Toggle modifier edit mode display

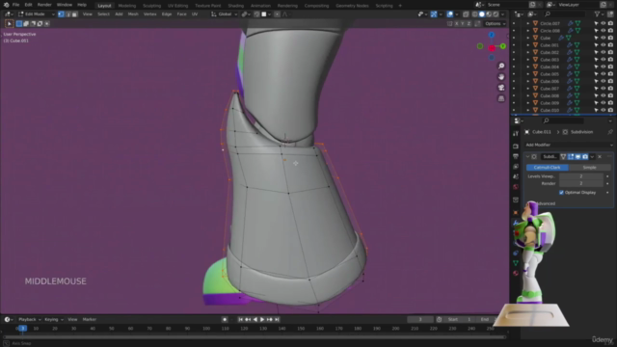click(x=571, y=156)
